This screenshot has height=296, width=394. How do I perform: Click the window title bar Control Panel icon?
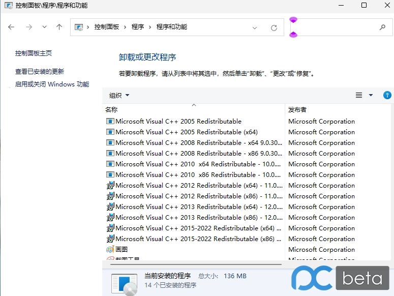(8, 6)
